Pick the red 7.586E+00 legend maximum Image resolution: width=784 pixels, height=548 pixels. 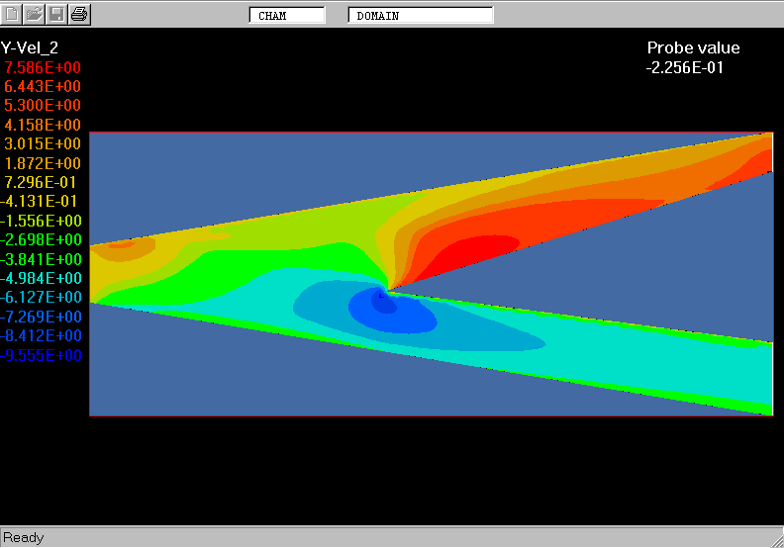[43, 67]
